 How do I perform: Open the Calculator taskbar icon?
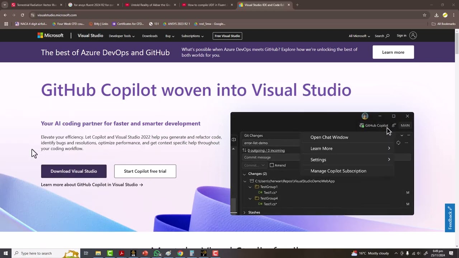point(192,253)
